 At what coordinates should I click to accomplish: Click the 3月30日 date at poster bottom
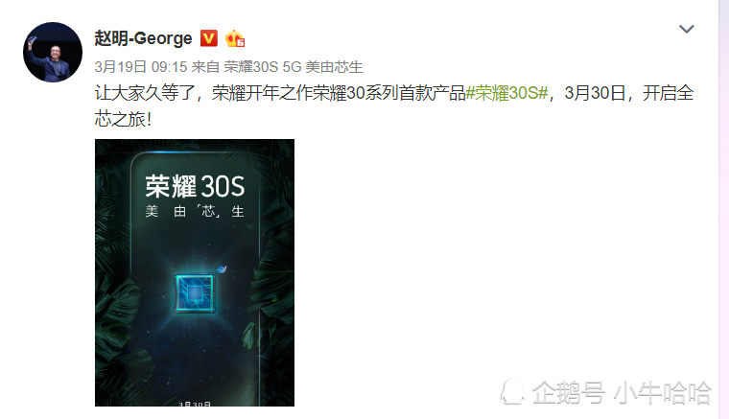[195, 404]
